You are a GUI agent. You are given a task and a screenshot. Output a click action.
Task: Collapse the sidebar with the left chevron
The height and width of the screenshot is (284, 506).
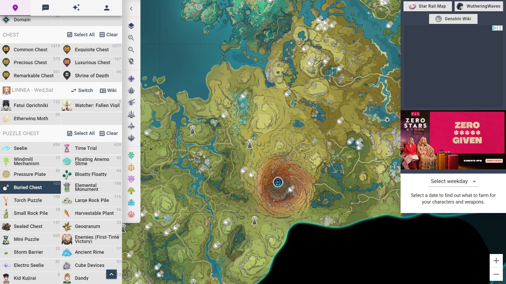(x=131, y=9)
